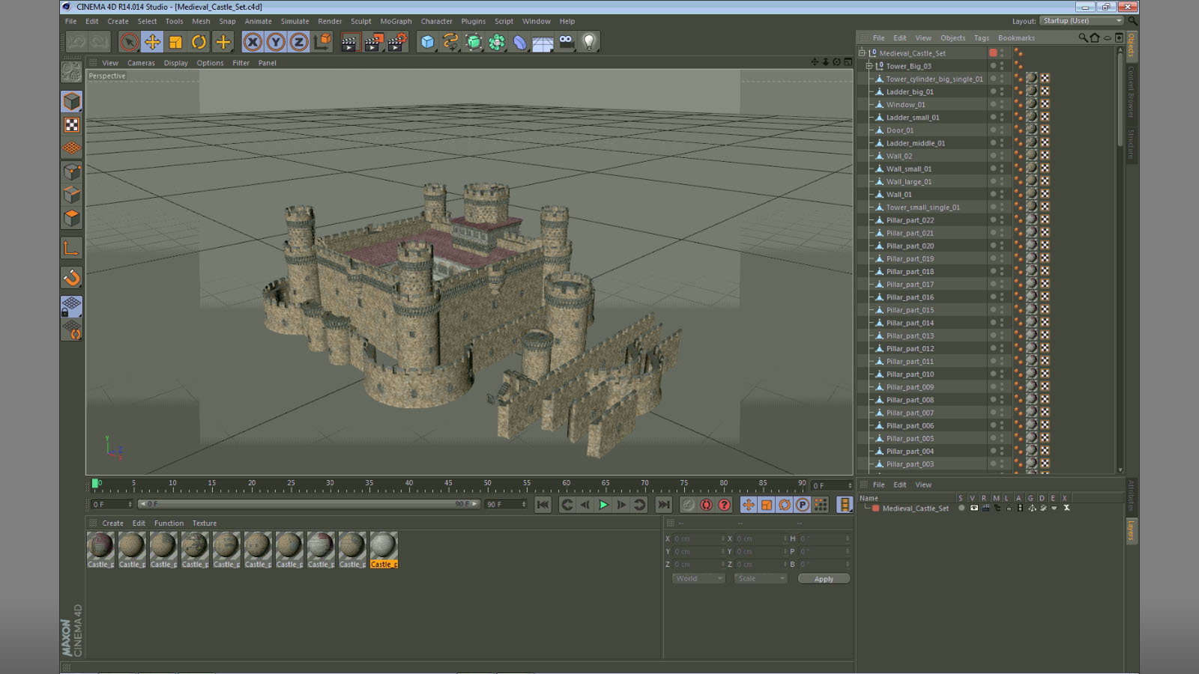Open Render Settings with gear clapperboard
Screen dimensions: 1199x674
tap(397, 42)
